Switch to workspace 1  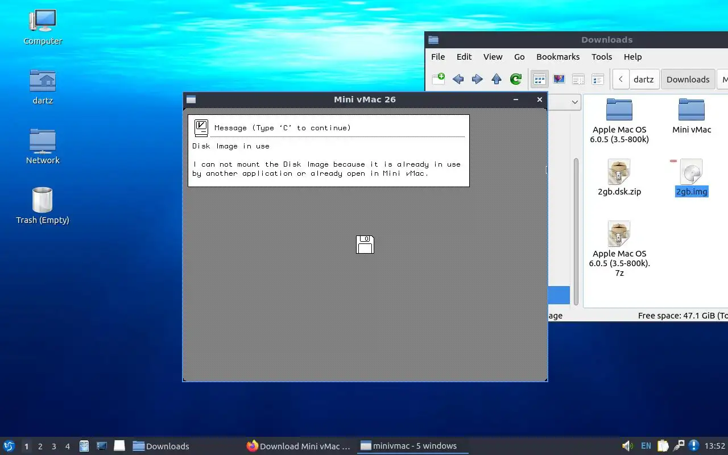(x=26, y=446)
